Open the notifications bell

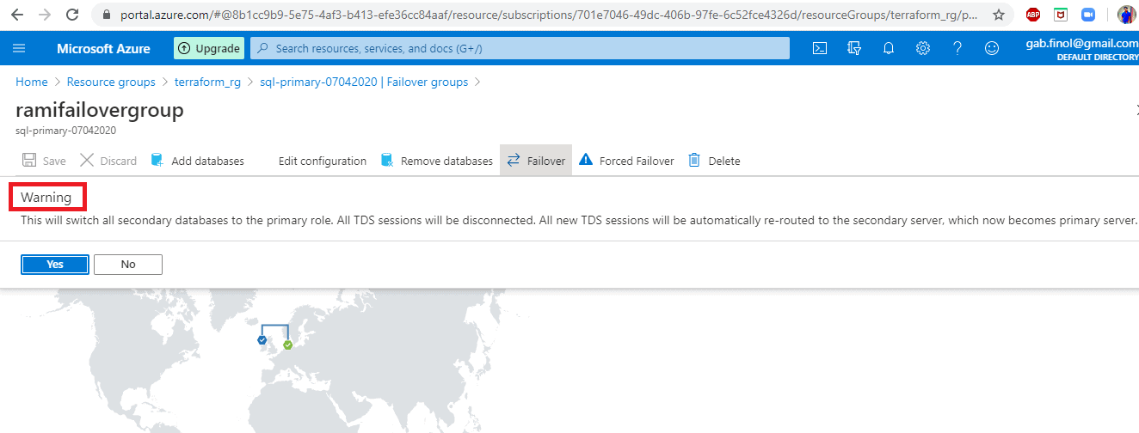point(889,49)
